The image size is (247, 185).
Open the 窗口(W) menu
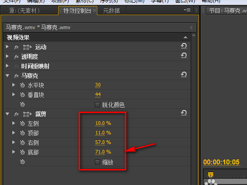pos(185,1)
